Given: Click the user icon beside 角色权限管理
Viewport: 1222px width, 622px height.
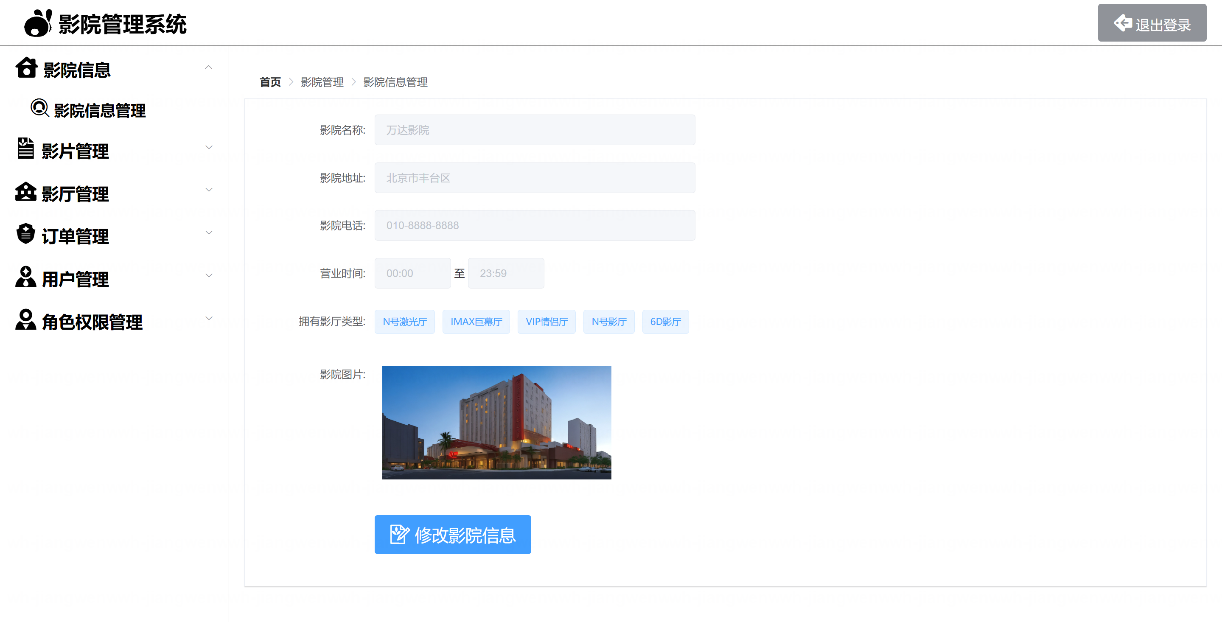Looking at the screenshot, I should coord(25,320).
